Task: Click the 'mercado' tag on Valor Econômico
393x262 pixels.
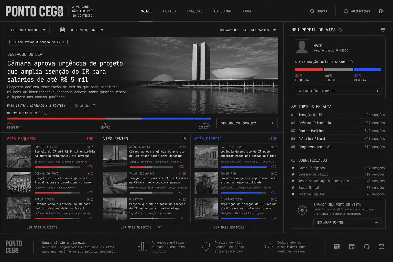Action: [160, 188]
